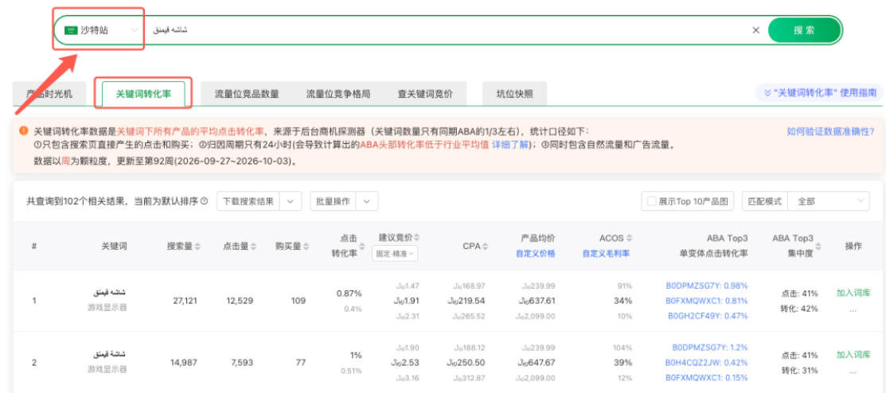This screenshot has height=393, width=886.
Task: Sort by the CPA column icon
Action: pyautogui.click(x=486, y=246)
